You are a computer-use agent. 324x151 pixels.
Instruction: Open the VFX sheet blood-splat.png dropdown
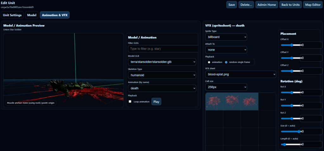click(x=240, y=74)
